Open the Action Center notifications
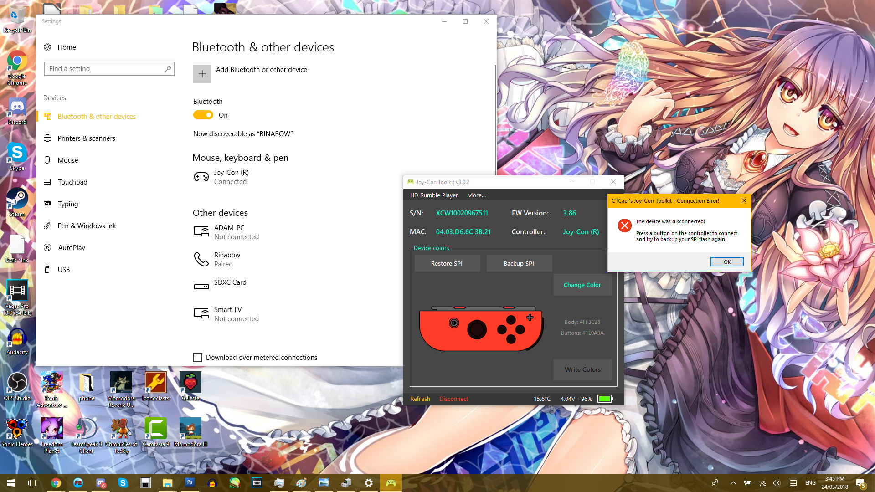Screen dimensions: 875x492 point(860,483)
